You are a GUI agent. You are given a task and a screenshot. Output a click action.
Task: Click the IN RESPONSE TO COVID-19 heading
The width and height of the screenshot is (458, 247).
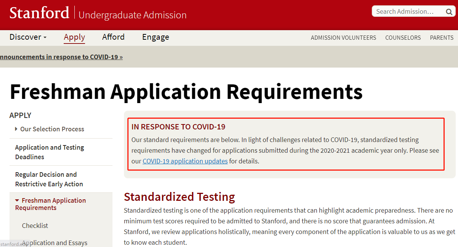pos(178,127)
